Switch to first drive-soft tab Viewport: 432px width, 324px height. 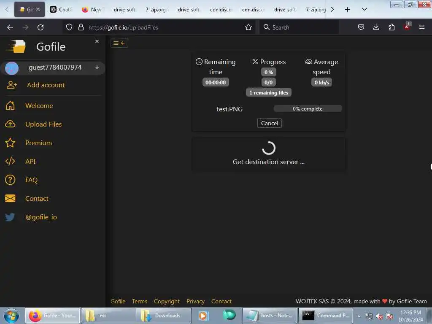(x=124, y=9)
